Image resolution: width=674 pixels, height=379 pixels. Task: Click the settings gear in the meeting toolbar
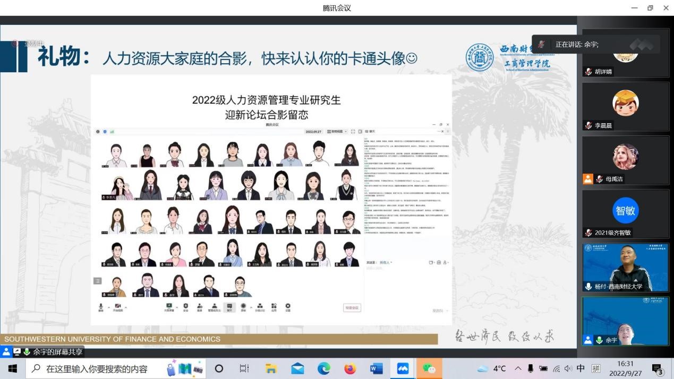point(288,307)
